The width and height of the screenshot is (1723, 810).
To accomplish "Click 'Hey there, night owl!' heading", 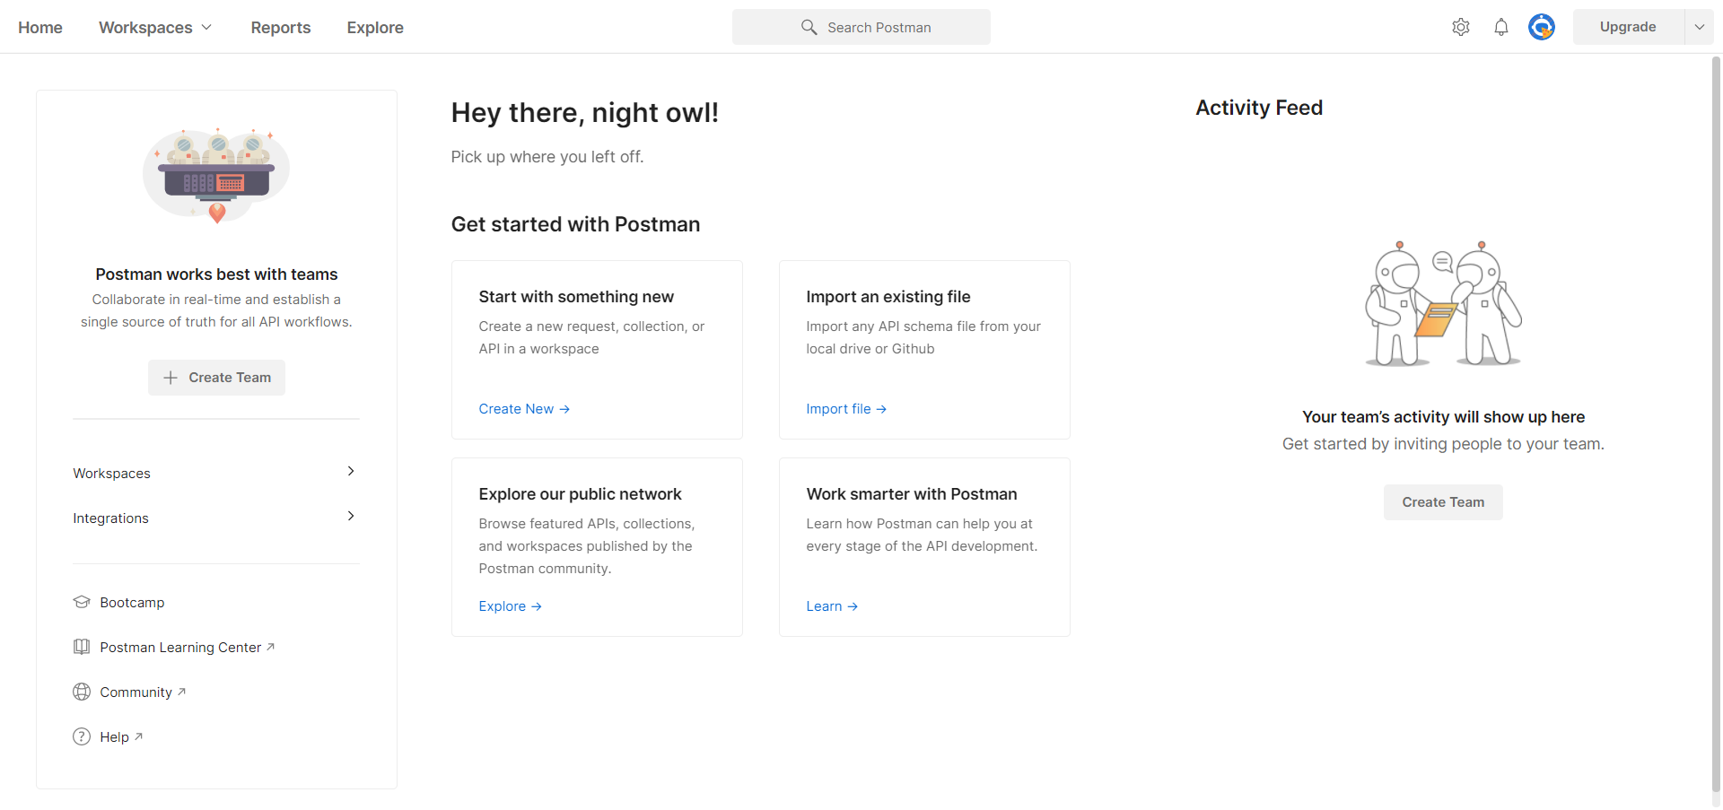I will click(584, 113).
